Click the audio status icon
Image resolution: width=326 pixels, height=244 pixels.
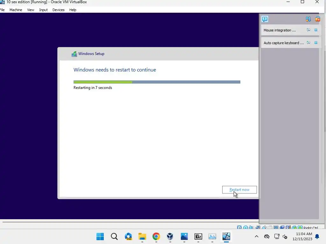(x=251, y=227)
